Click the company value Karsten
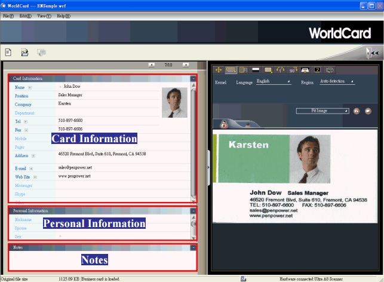The height and width of the screenshot is (282, 384). (x=64, y=103)
